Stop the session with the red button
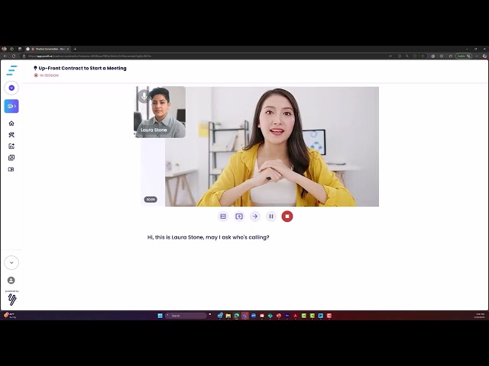This screenshot has height=366, width=489. pyautogui.click(x=287, y=217)
